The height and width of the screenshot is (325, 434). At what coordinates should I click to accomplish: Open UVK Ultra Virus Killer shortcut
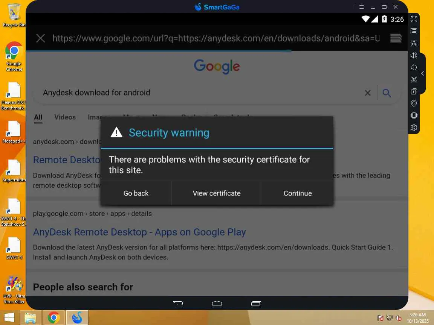tap(14, 290)
